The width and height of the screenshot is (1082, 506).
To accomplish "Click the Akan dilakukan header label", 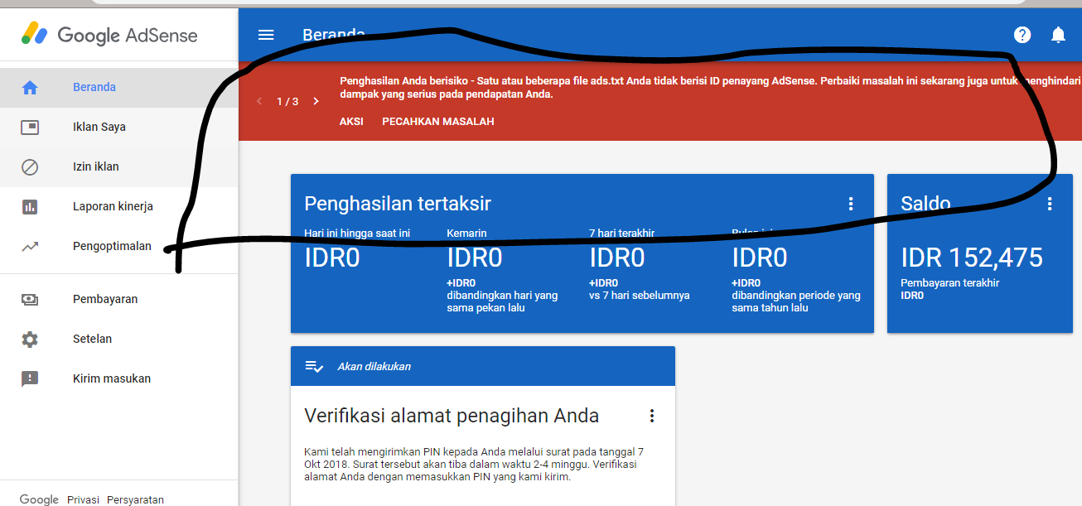I will tap(374, 366).
